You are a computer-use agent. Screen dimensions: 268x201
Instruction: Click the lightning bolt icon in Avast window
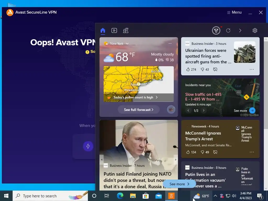pos(88,146)
